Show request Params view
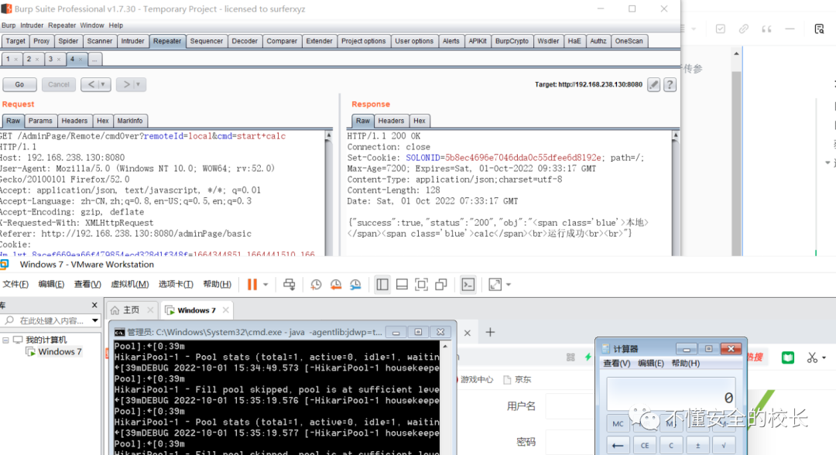 coord(40,121)
